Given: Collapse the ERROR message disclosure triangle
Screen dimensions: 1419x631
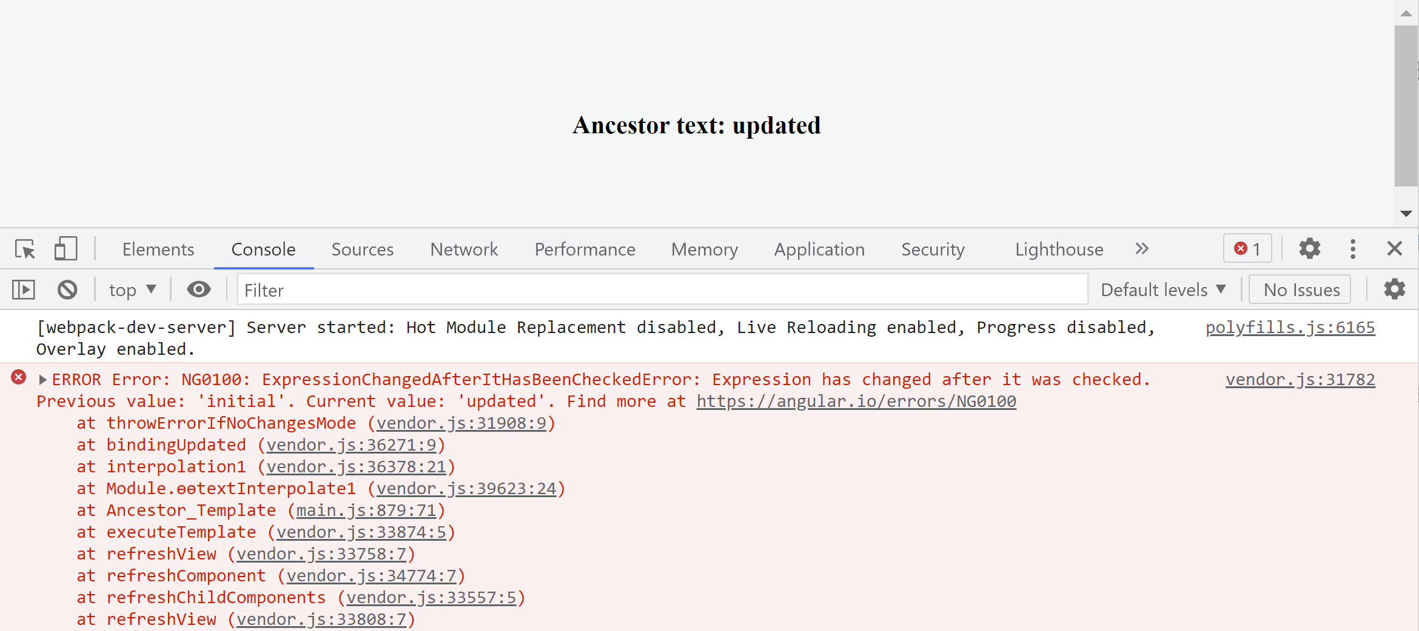Looking at the screenshot, I should (x=42, y=380).
